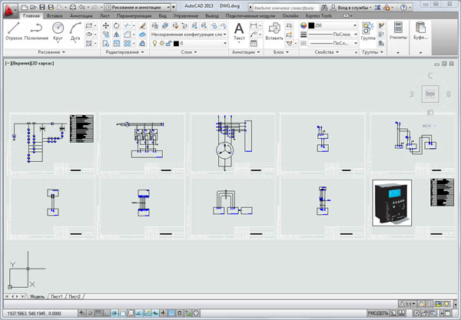Expand the Рисование panel
461x320 pixels.
[51, 52]
